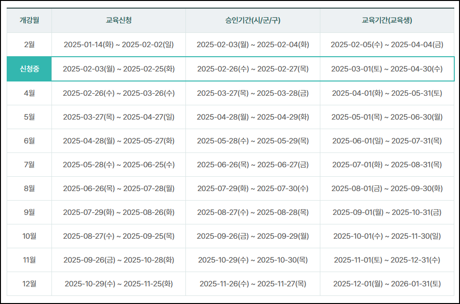Click training period 2025-09-01(월) ~ 2025-10-31(금)
The height and width of the screenshot is (304, 460).
tap(387, 212)
